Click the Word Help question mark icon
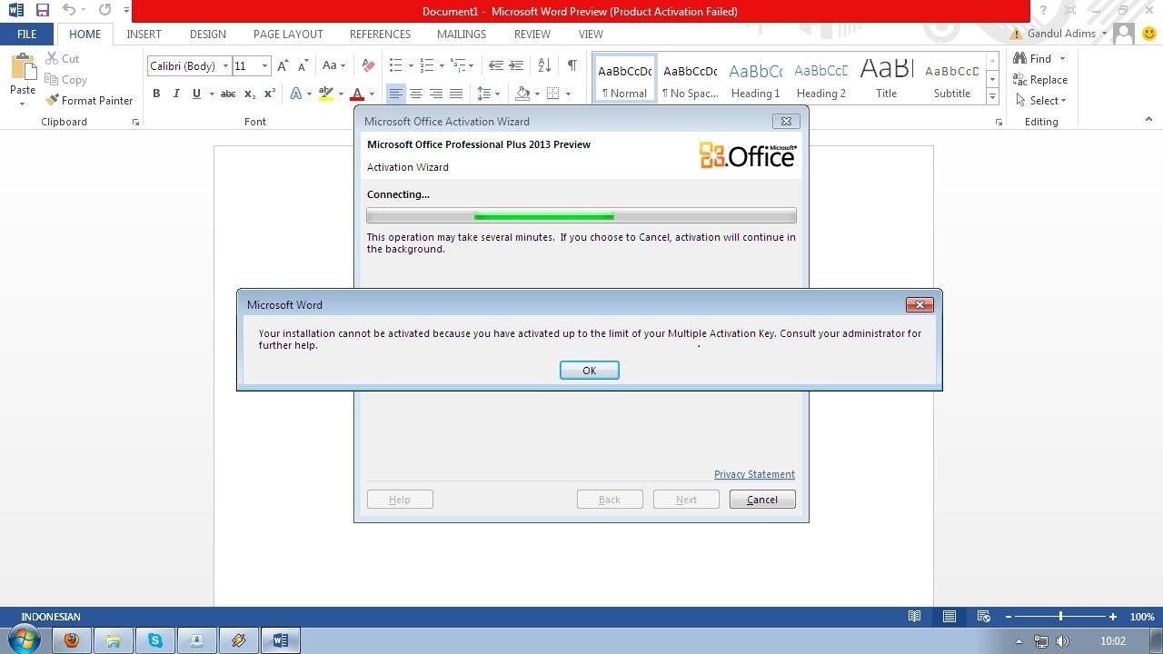Screen dimensions: 1163x654 coord(1043,11)
